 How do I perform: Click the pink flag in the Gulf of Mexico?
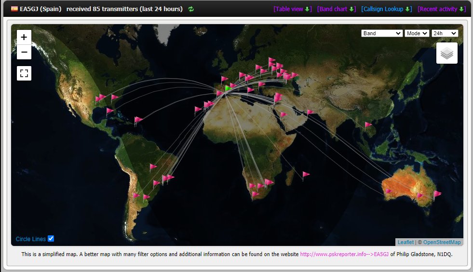pos(110,112)
